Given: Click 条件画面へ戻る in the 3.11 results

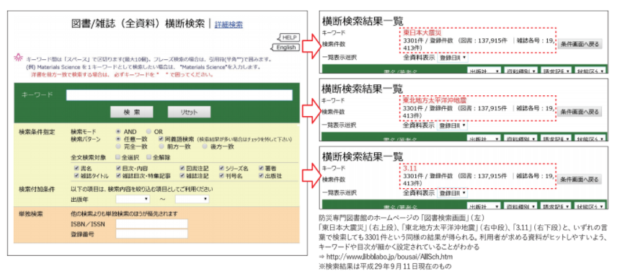Looking at the screenshot, I should [579, 180].
